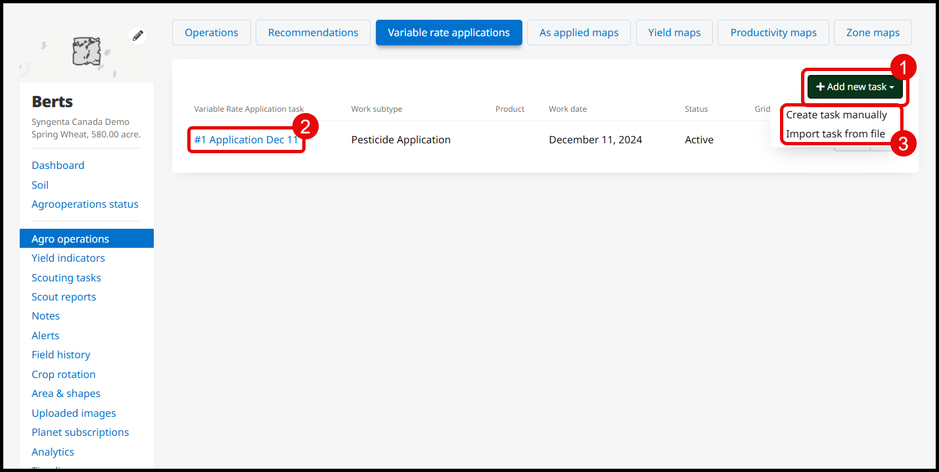Open Agrooperations status page
The width and height of the screenshot is (939, 472).
(85, 204)
